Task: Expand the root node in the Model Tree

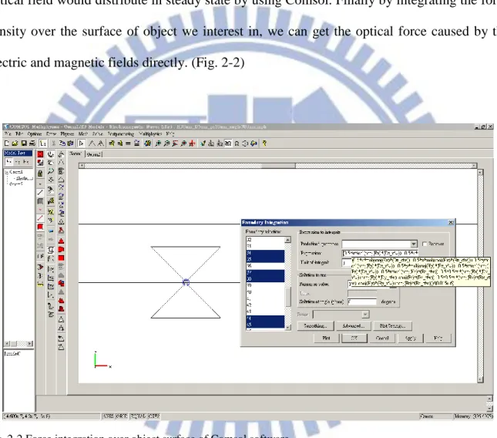Action: (6, 172)
